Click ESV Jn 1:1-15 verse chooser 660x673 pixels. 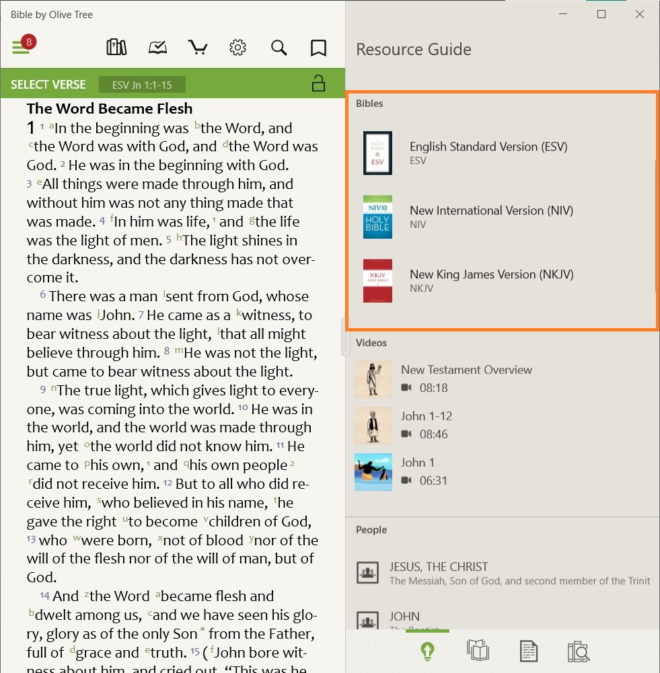(x=142, y=85)
